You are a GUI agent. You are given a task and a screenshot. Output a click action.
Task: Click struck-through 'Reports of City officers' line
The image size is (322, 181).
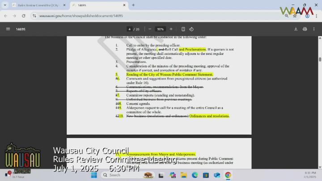144,91
